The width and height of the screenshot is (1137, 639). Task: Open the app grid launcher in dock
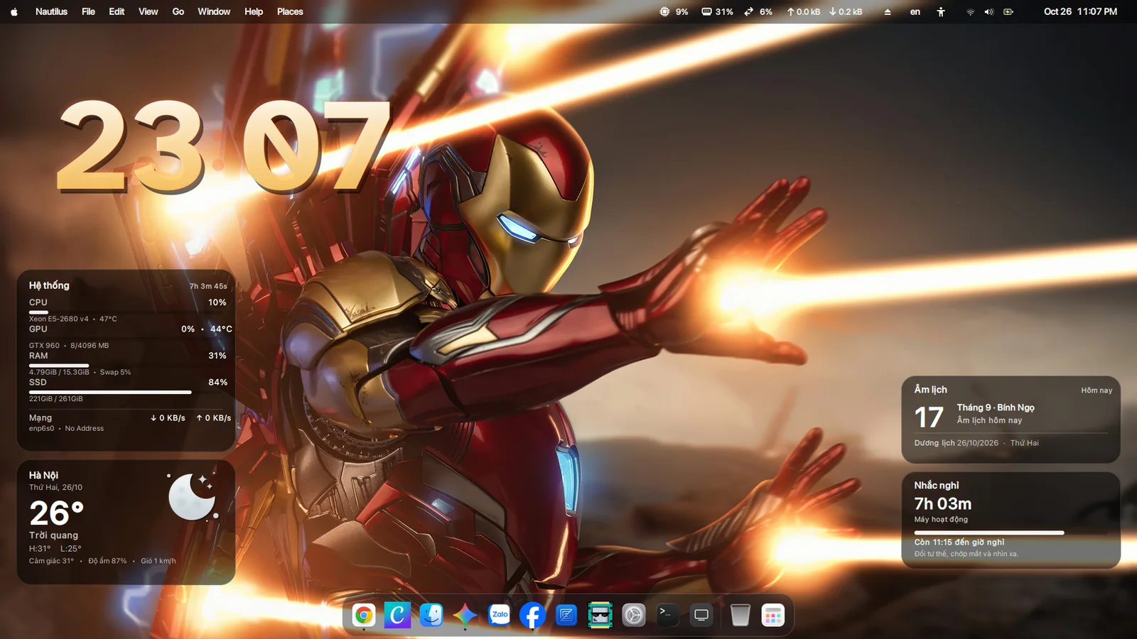tap(773, 615)
